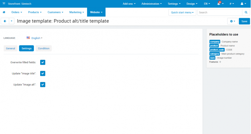Click the search magnifier button
The image size is (251, 134).
246,12
